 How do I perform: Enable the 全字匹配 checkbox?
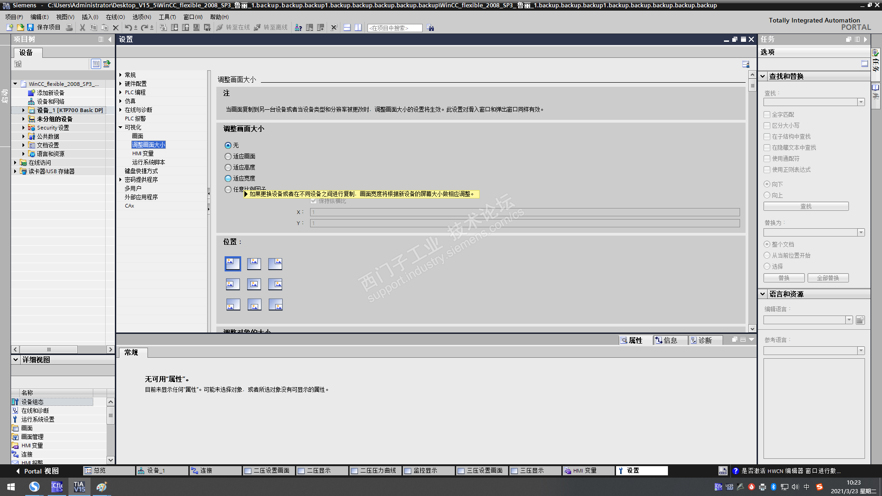coord(767,115)
